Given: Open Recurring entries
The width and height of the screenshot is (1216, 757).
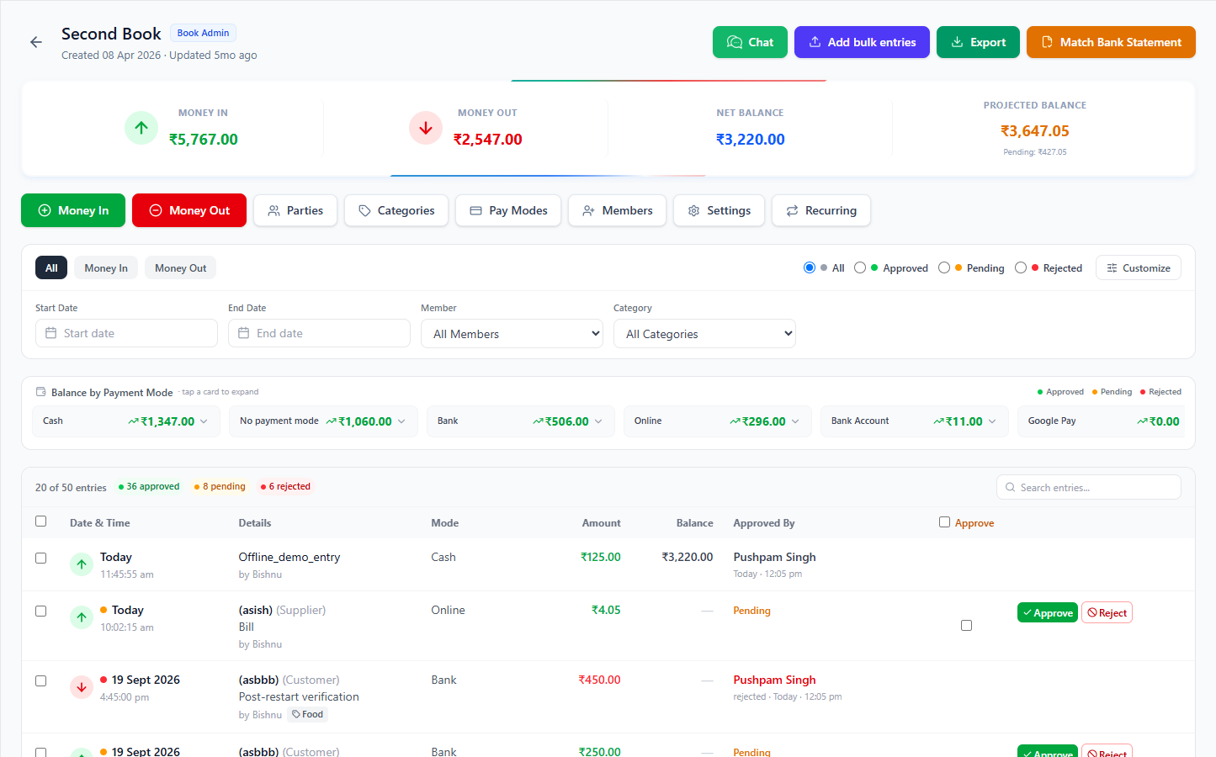Looking at the screenshot, I should click(x=821, y=210).
